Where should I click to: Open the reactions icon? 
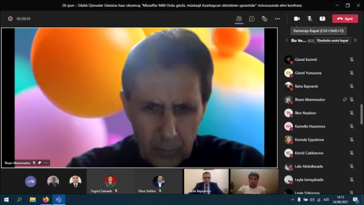pyautogui.click(x=264, y=19)
